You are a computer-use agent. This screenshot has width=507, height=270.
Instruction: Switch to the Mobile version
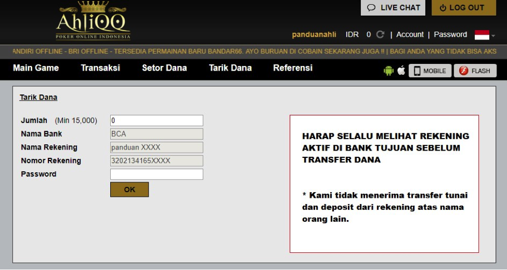click(430, 71)
